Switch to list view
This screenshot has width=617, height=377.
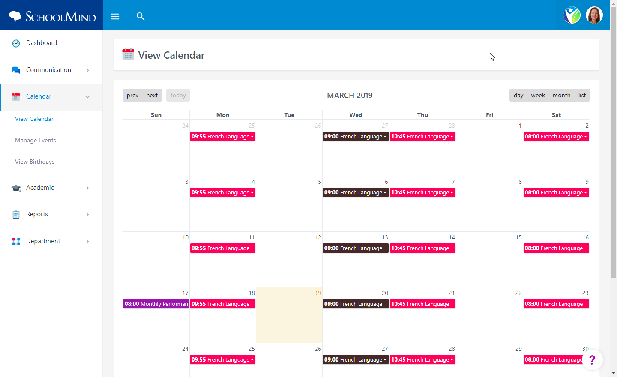pyautogui.click(x=582, y=95)
